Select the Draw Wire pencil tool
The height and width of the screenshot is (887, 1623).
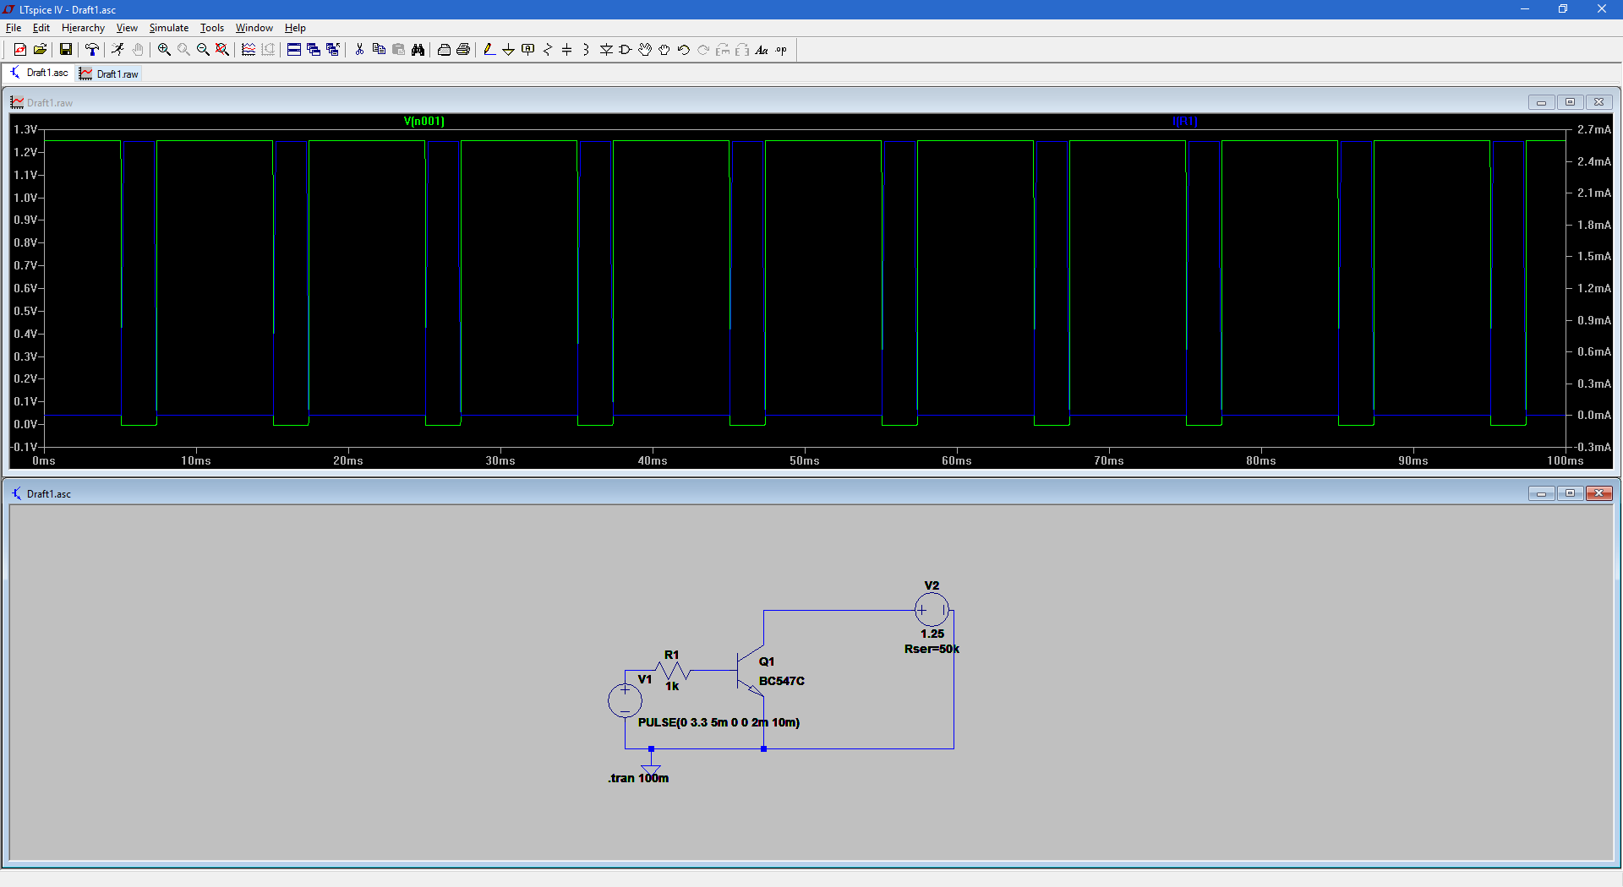(489, 50)
